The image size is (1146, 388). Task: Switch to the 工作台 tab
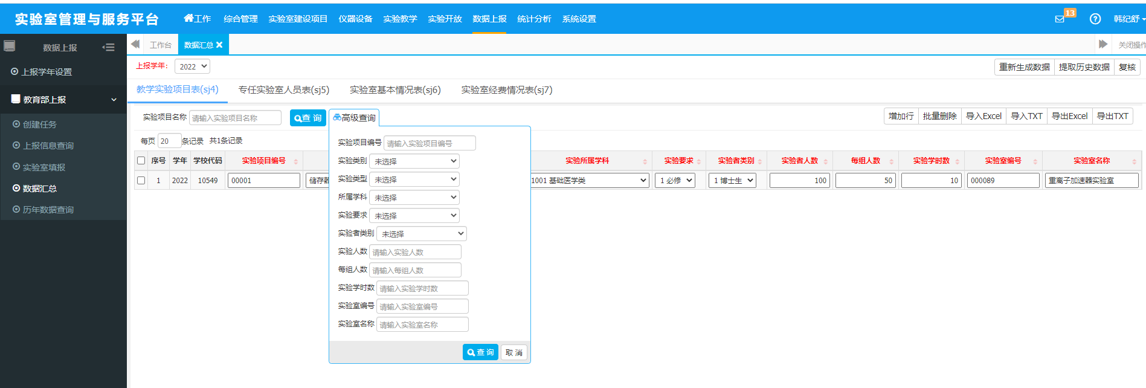pyautogui.click(x=161, y=45)
